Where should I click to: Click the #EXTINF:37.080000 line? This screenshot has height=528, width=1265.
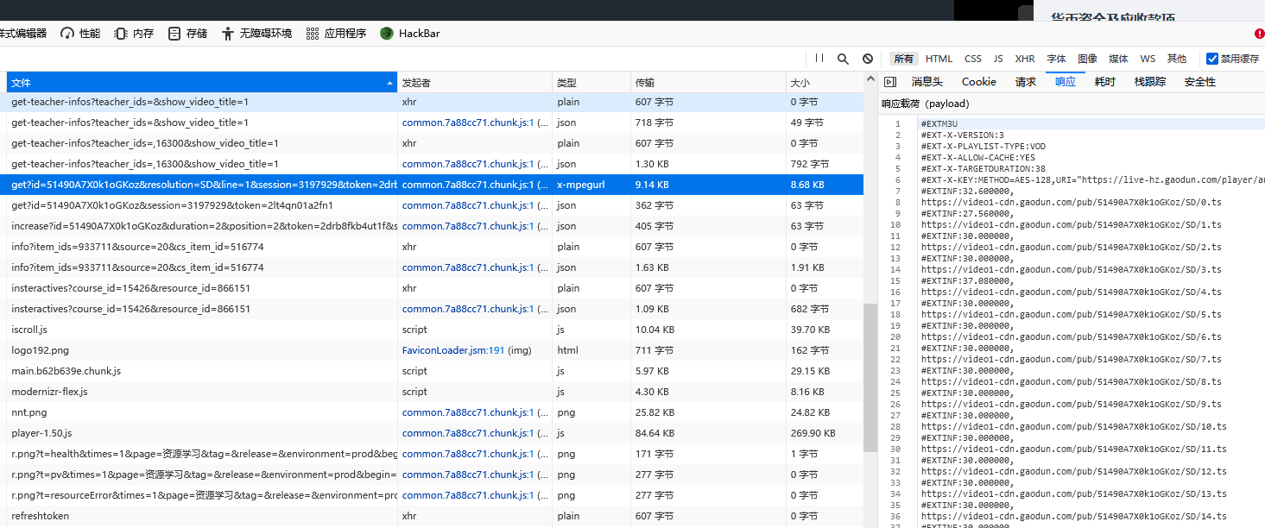pyautogui.click(x=967, y=281)
